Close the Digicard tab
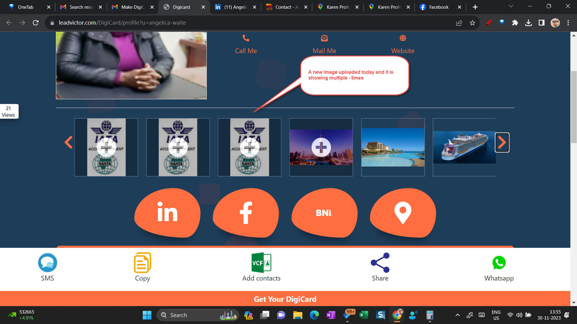577x324 pixels. coord(203,7)
